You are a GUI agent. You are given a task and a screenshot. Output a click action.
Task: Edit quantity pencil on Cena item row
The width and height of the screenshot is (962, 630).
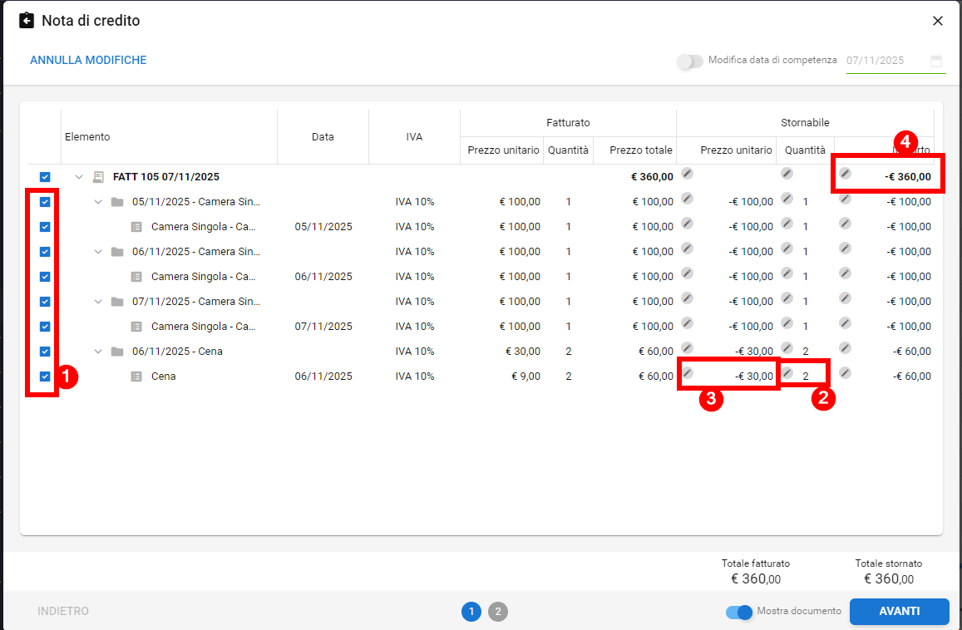[x=787, y=373]
